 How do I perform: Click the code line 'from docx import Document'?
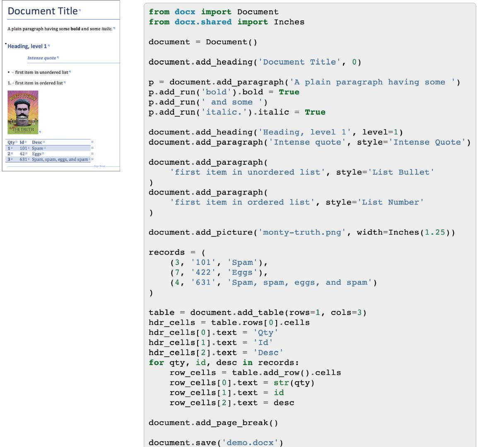(213, 12)
